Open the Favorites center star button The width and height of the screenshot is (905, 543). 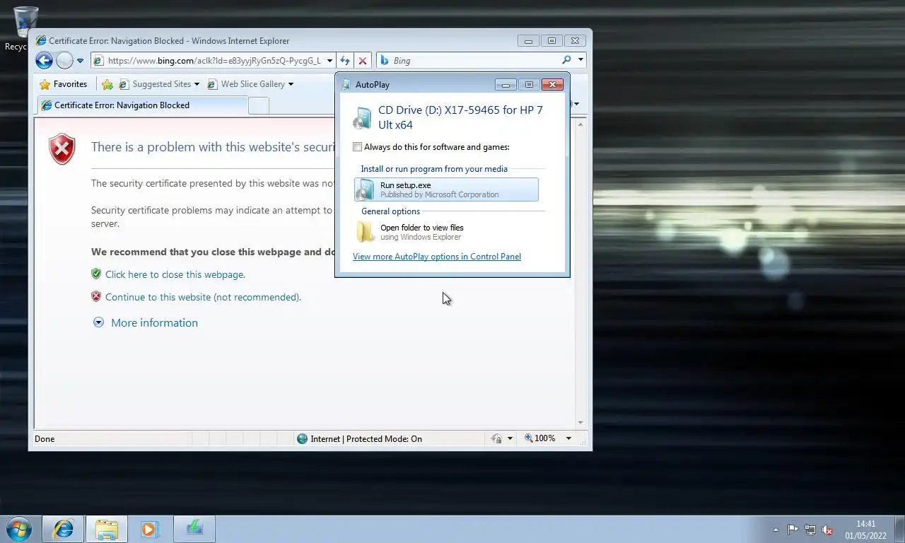pyautogui.click(x=64, y=84)
